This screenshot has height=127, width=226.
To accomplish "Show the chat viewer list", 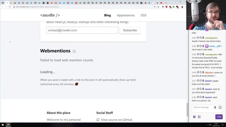I will point(199,117).
